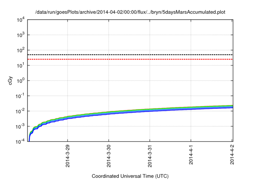Click the black dashed threshold line
Screen dimensions: 257x180
click(x=130, y=55)
